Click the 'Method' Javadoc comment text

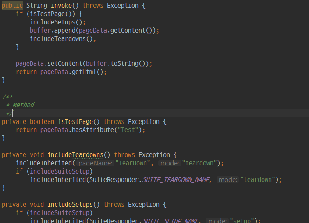23,105
